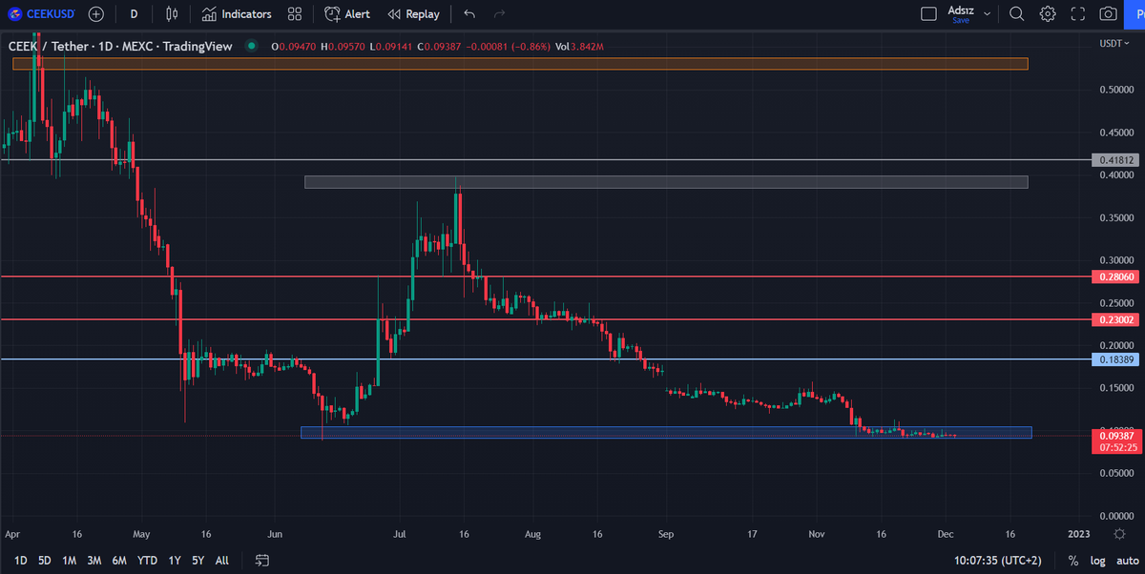
Task: Open the time axis settings gear
Action: point(1120,534)
